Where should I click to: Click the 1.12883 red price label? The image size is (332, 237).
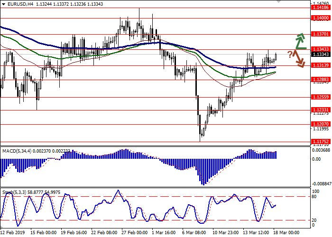click(x=320, y=80)
